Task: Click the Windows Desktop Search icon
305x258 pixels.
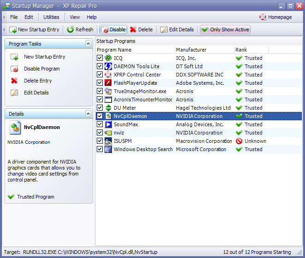Action: [108, 149]
